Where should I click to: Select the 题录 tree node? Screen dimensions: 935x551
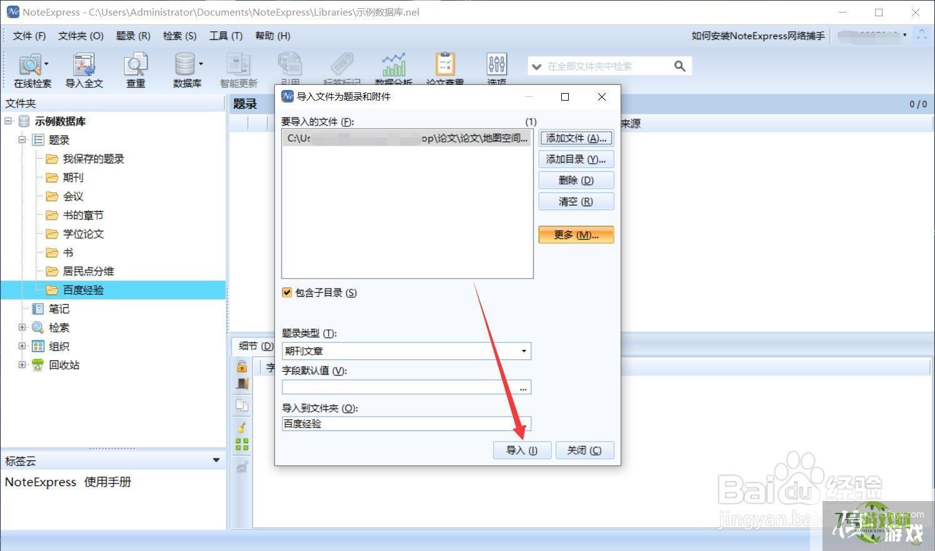(x=59, y=140)
